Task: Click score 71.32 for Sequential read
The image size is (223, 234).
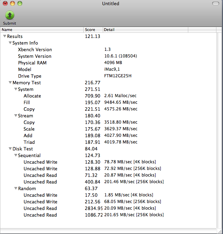Action: [x=91, y=175]
